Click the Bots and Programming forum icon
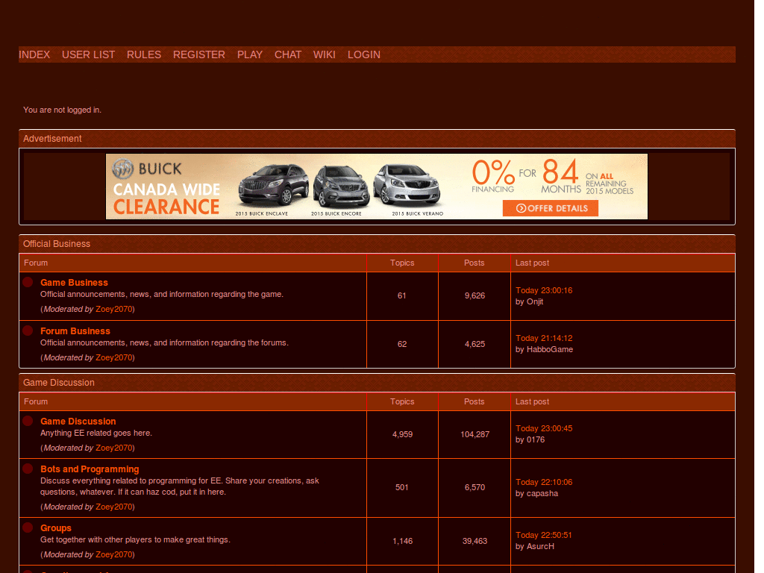764x573 pixels. tap(28, 469)
